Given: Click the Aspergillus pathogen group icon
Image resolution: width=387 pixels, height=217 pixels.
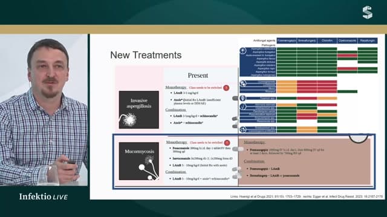Looking at the screenshot, I should 243,51.
